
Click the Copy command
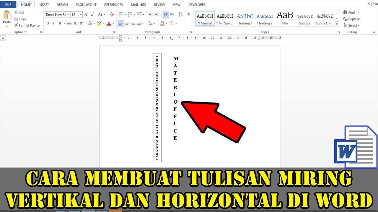point(20,19)
